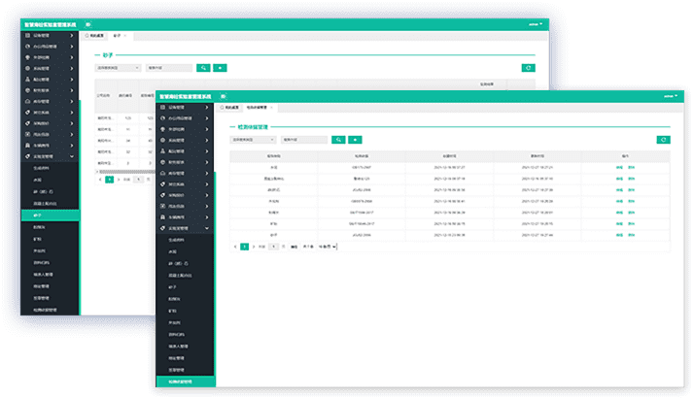
Task: Click the 编辑 link in the first table row
Action: click(619, 167)
